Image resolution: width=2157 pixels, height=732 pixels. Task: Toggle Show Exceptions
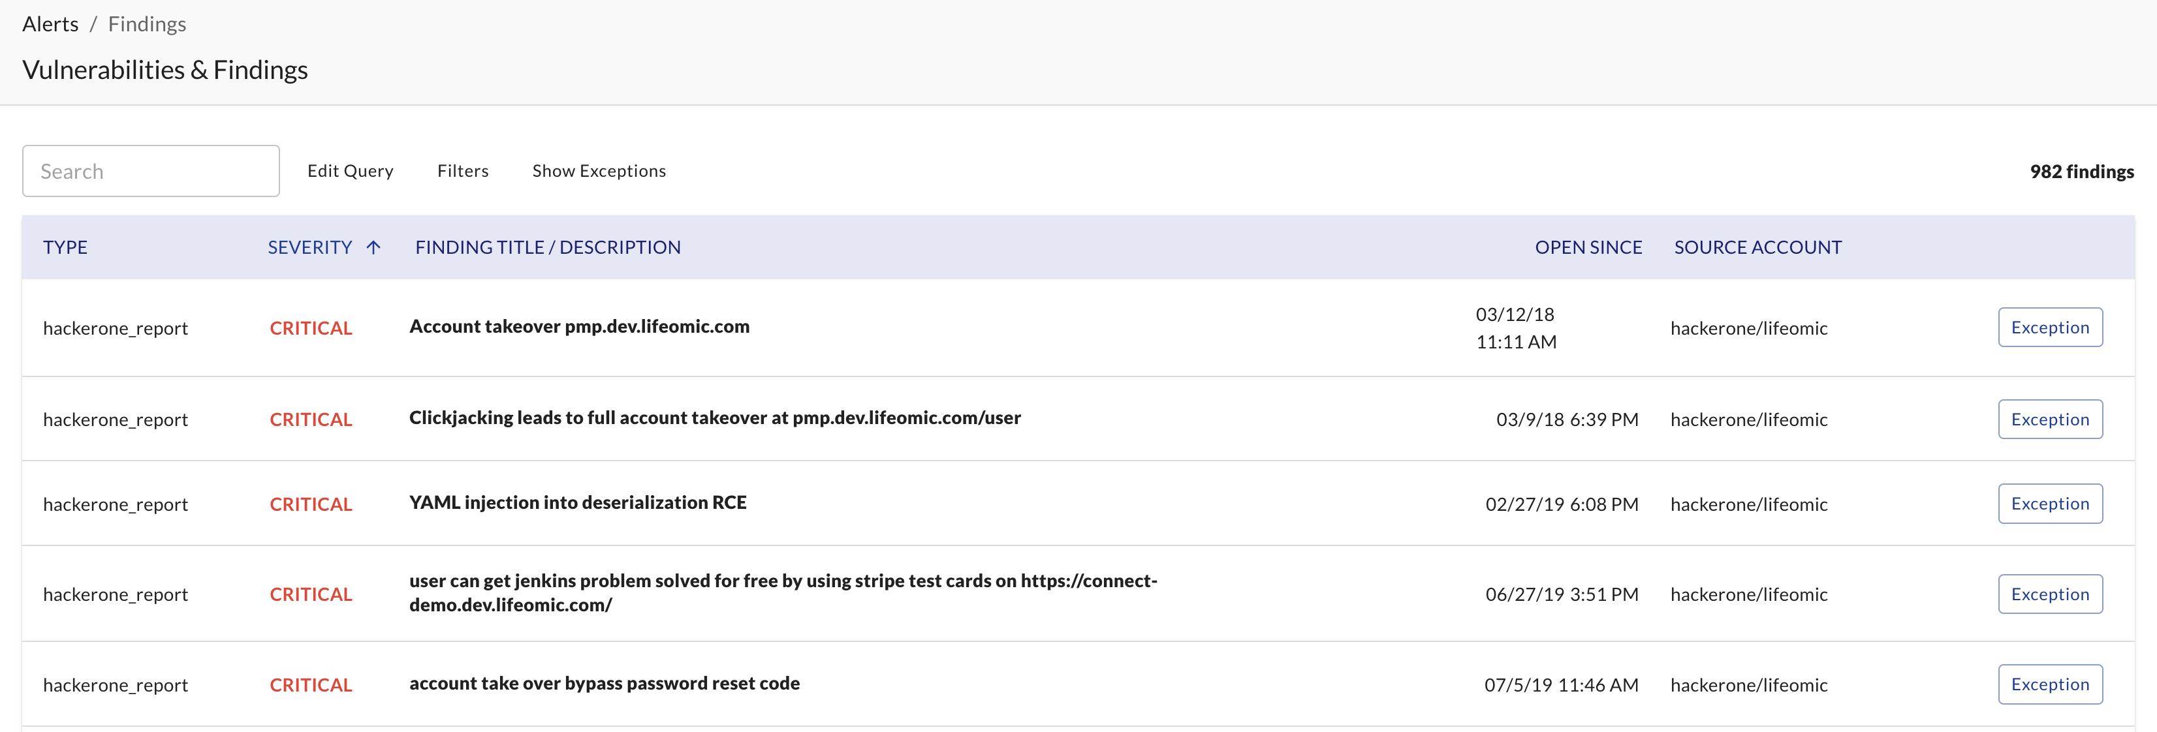coord(599,171)
